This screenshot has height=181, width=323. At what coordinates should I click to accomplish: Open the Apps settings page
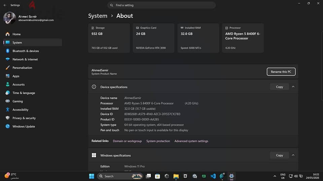pyautogui.click(x=33, y=76)
